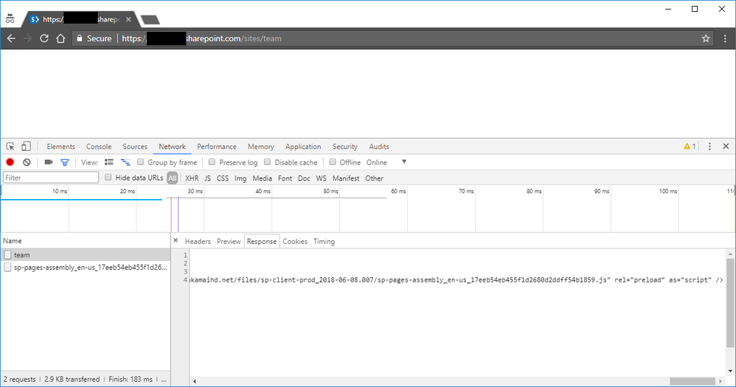Go to the Home page icon
The image size is (736, 387).
[60, 38]
